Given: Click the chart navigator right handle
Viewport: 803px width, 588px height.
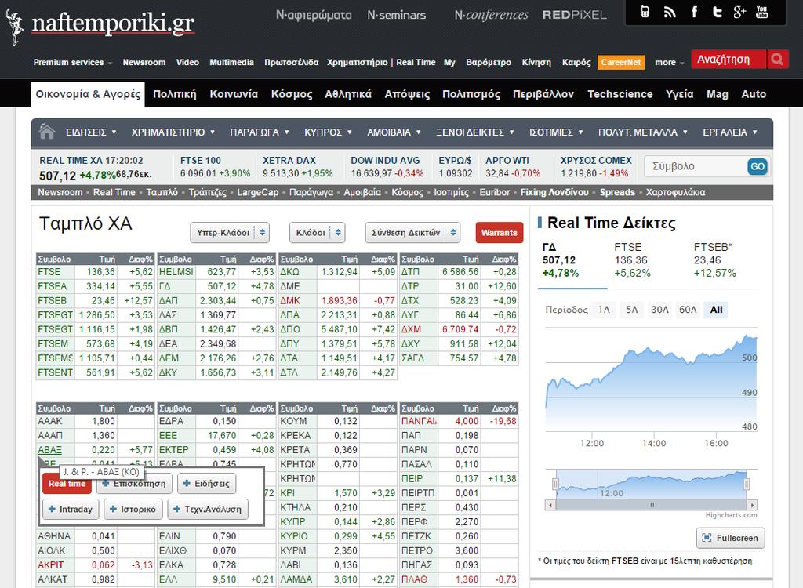Looking at the screenshot, I should (x=747, y=484).
